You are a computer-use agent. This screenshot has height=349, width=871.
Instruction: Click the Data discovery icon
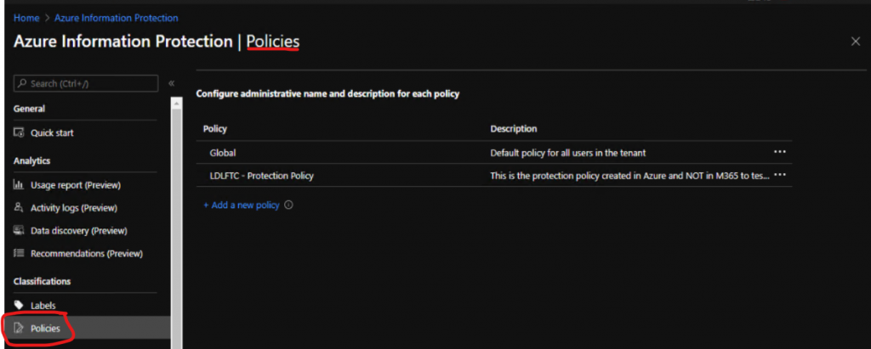[x=19, y=230]
